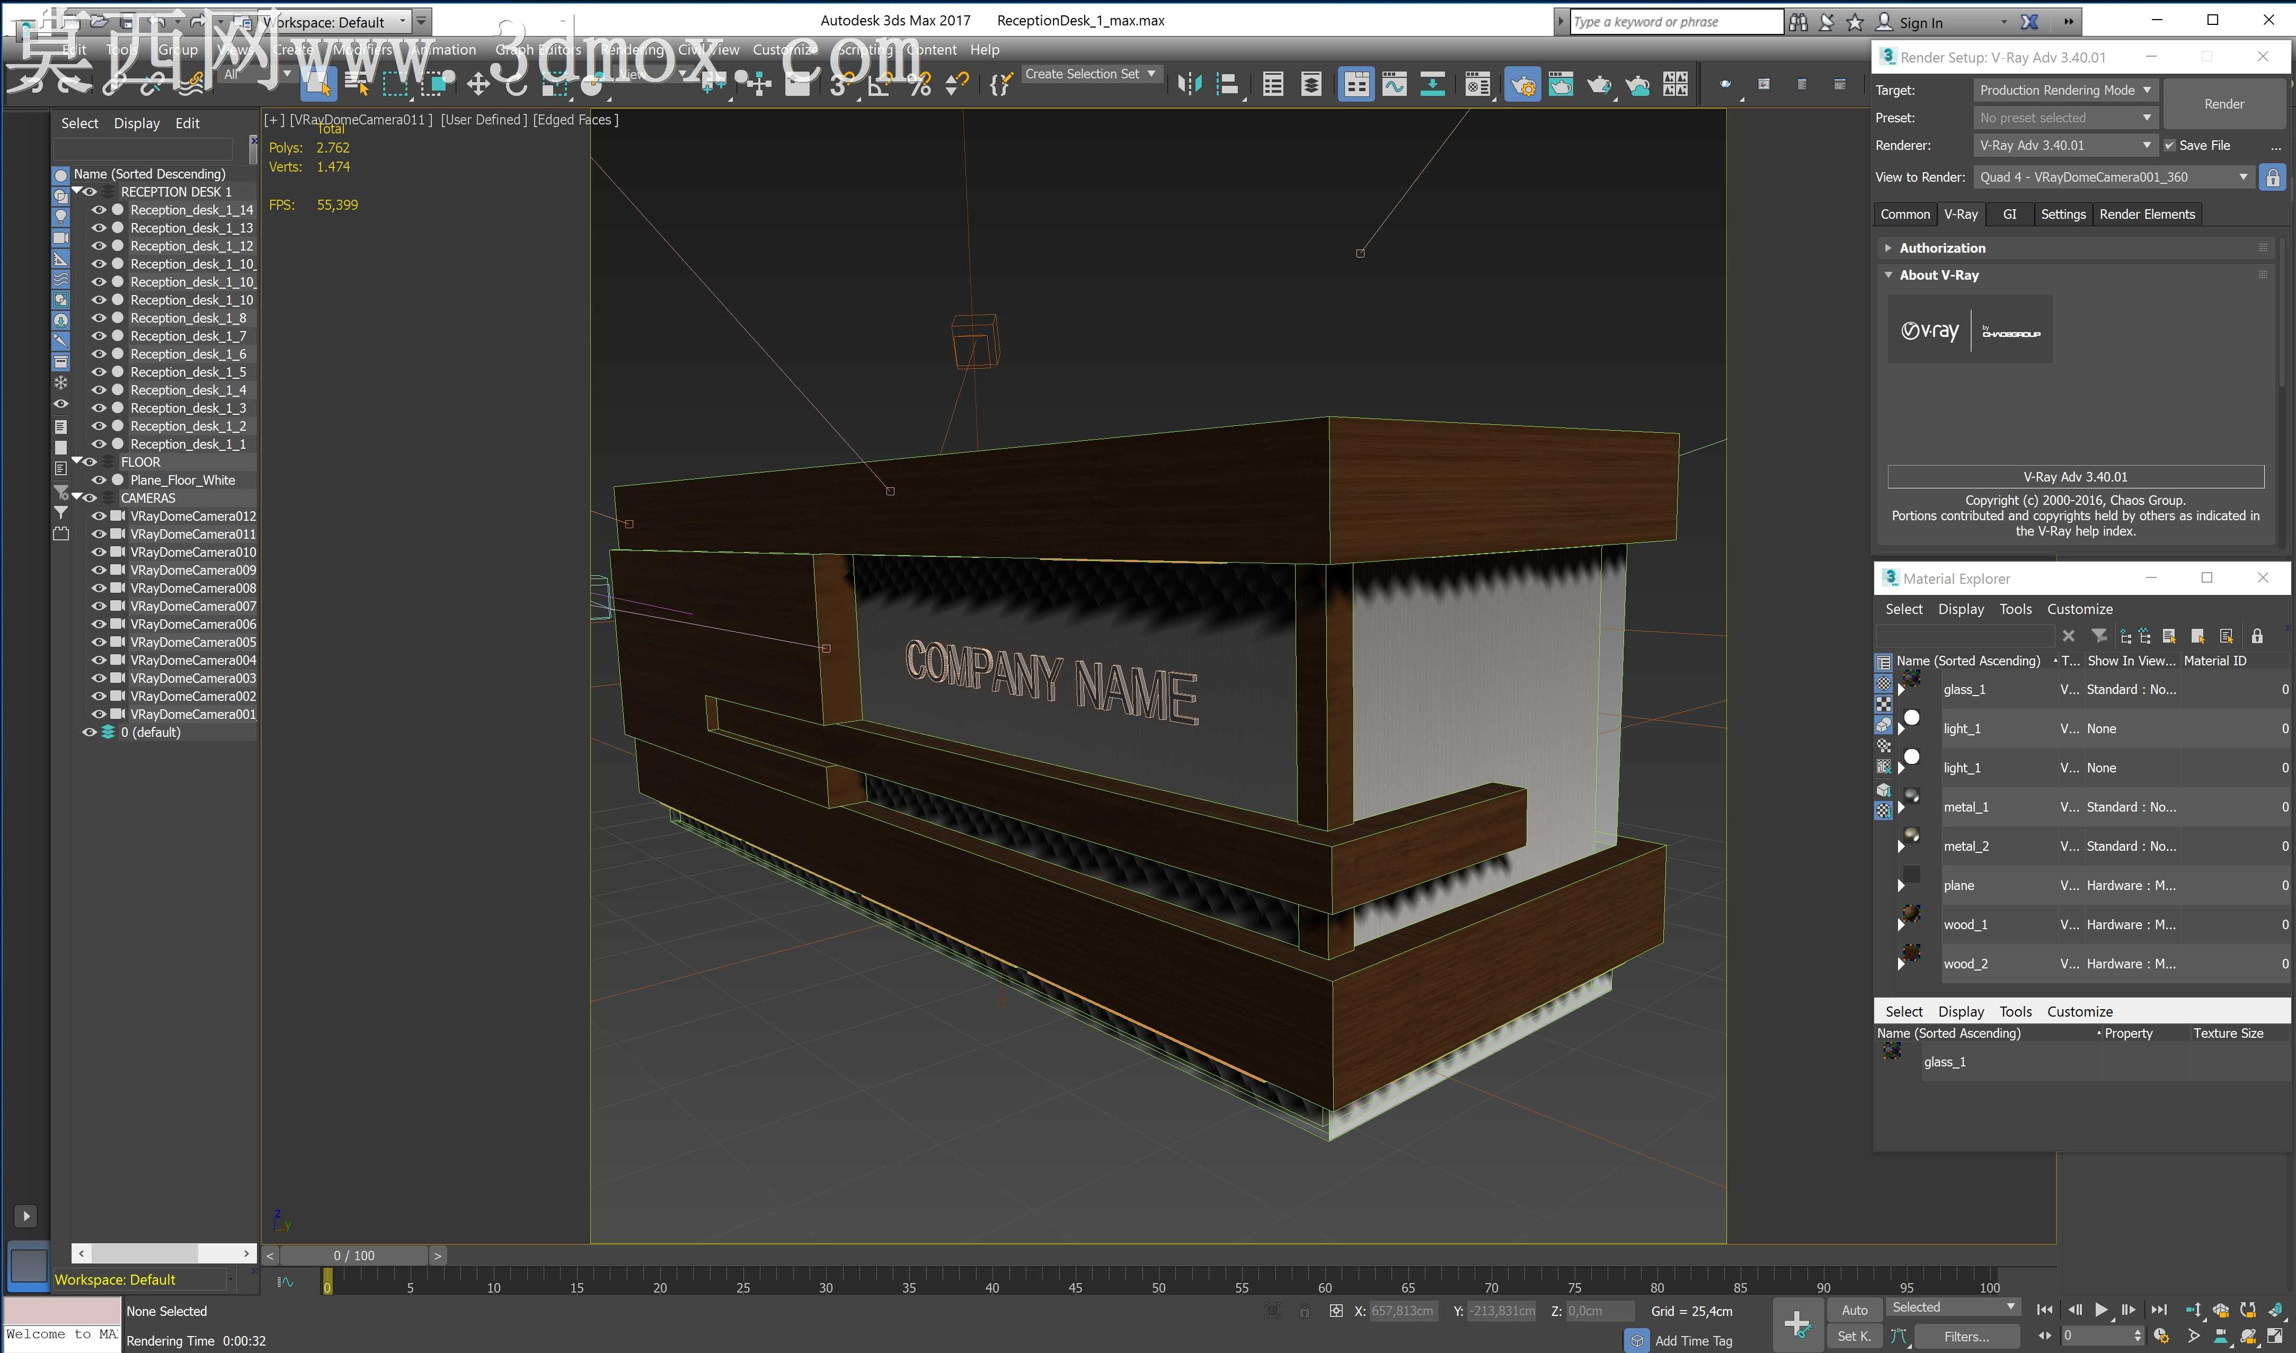The width and height of the screenshot is (2296, 1353).
Task: Click the Render Setup teapot icon
Action: [x=1523, y=85]
